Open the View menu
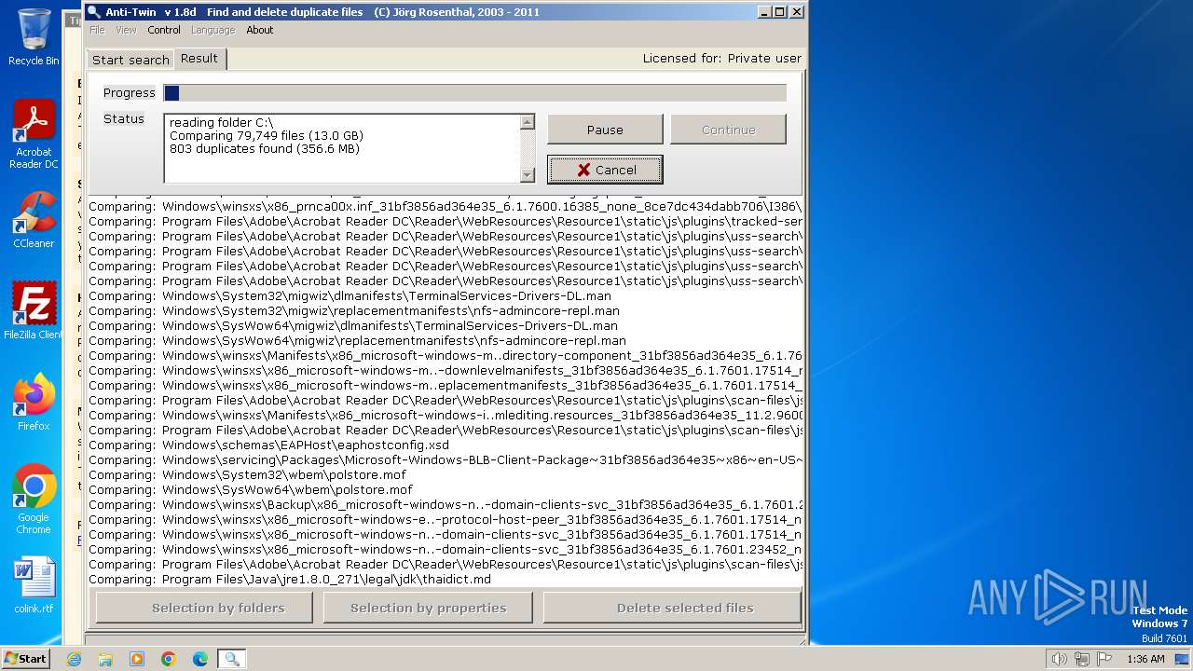This screenshot has width=1193, height=671. tap(126, 30)
